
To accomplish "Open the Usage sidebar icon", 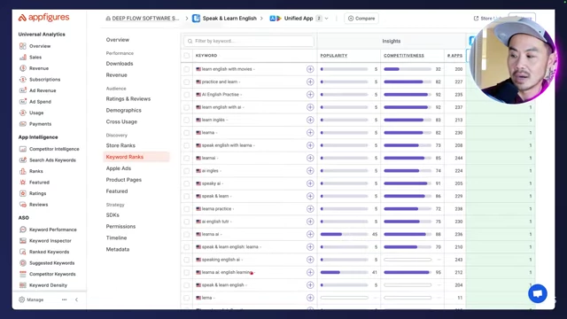I will 23,113.
